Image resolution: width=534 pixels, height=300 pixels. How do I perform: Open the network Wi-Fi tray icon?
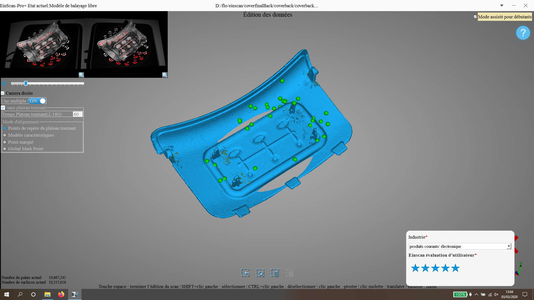[x=490, y=294]
